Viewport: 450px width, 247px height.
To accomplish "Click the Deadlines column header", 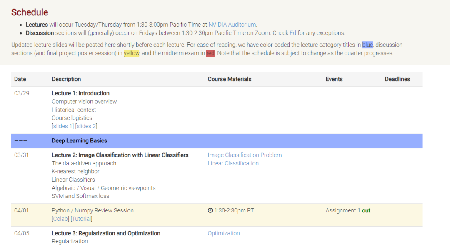I will 397,79.
